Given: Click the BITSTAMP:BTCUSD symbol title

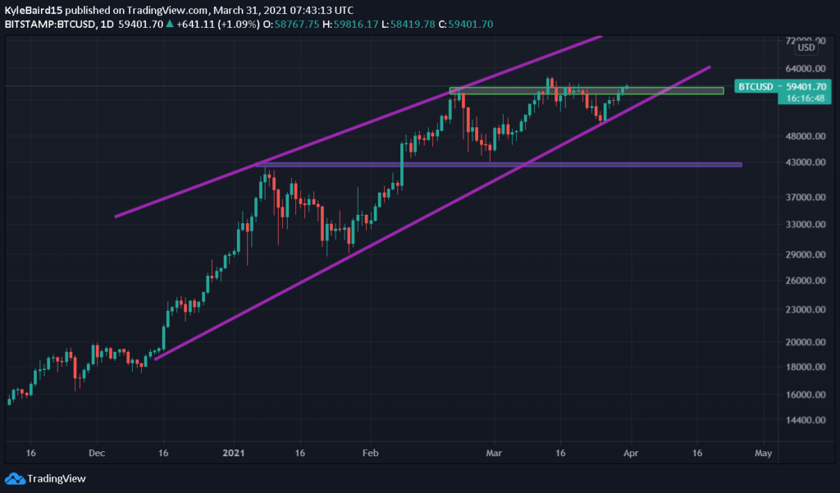Looking at the screenshot, I should pyautogui.click(x=48, y=24).
